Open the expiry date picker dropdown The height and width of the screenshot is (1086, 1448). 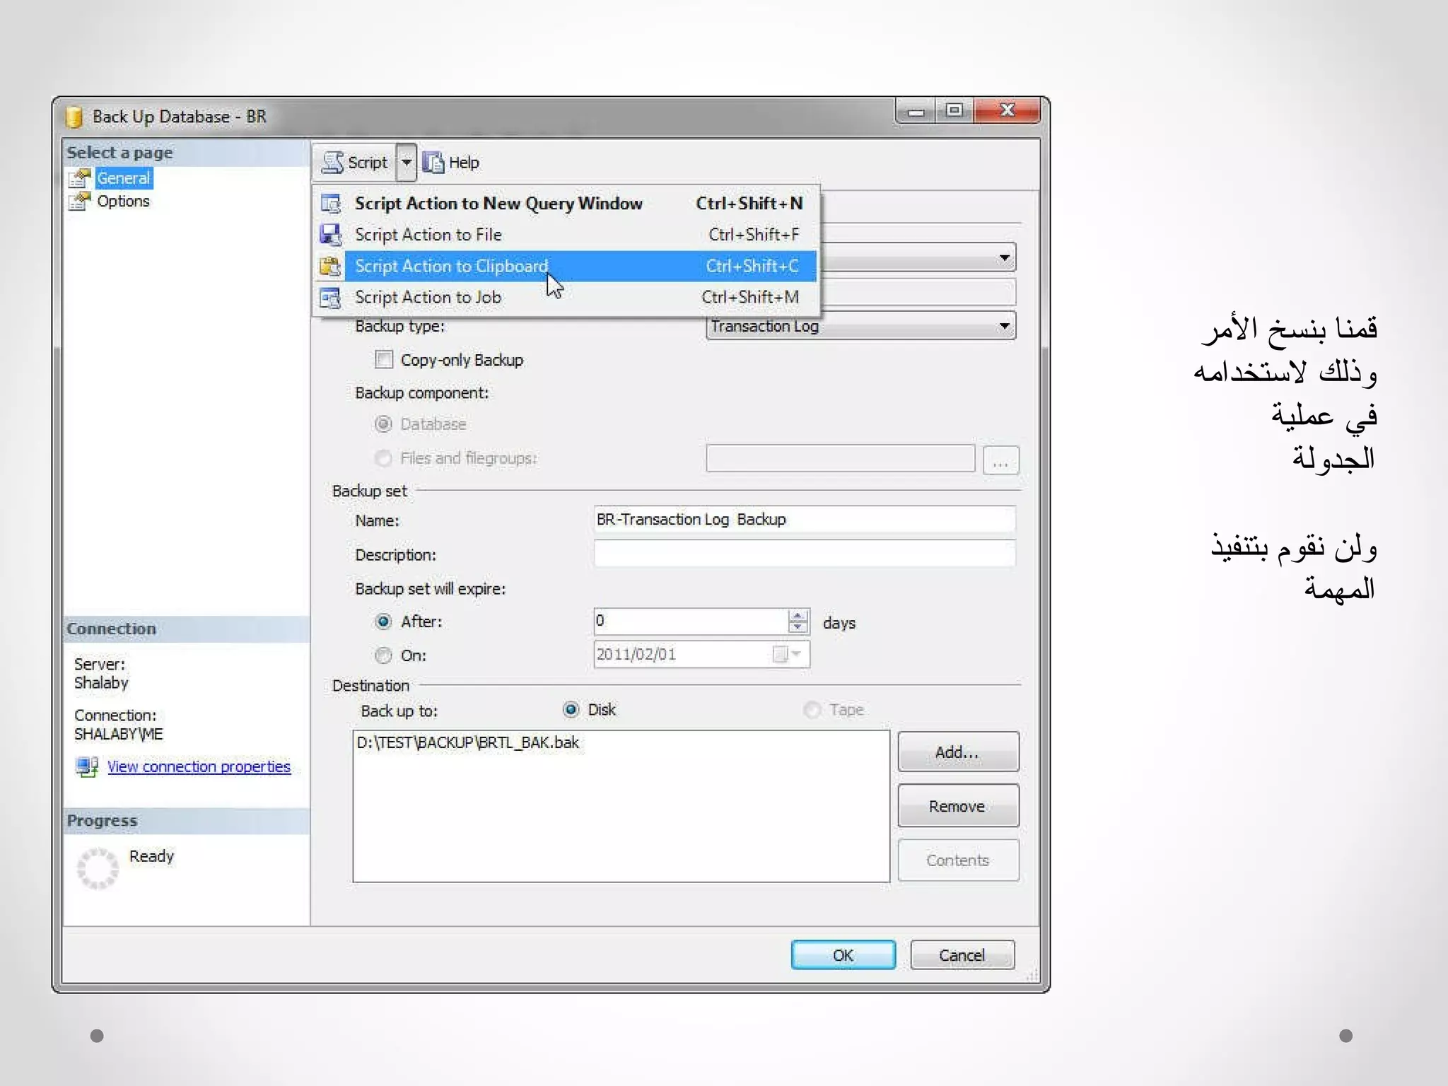[x=796, y=654]
